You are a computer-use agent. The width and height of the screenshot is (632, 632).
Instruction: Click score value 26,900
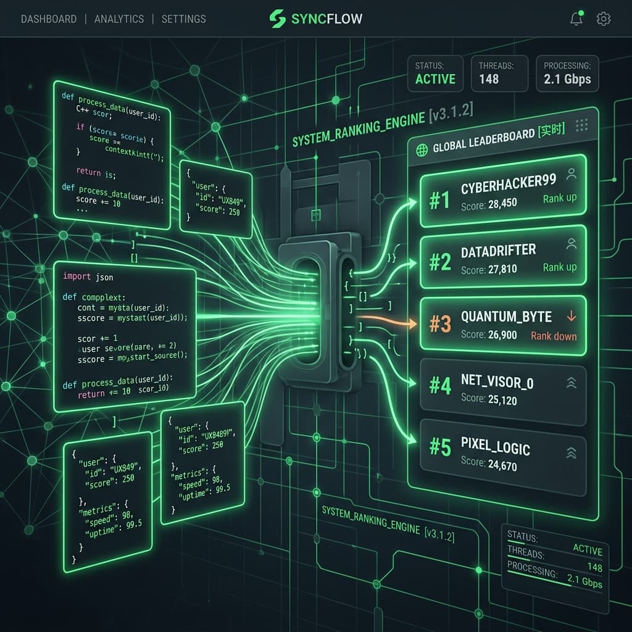coord(502,335)
